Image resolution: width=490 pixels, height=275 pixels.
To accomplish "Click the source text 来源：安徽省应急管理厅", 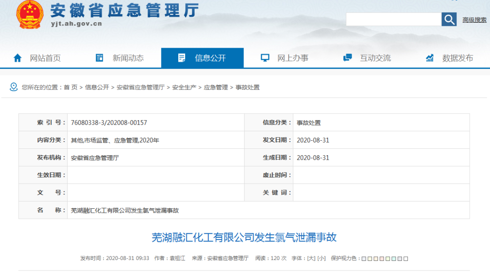I will pyautogui.click(x=220, y=258).
